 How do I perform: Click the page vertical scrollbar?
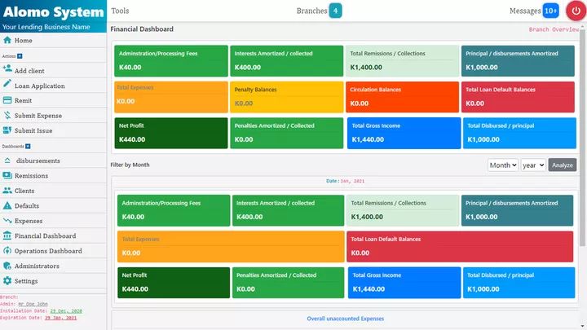(582, 139)
